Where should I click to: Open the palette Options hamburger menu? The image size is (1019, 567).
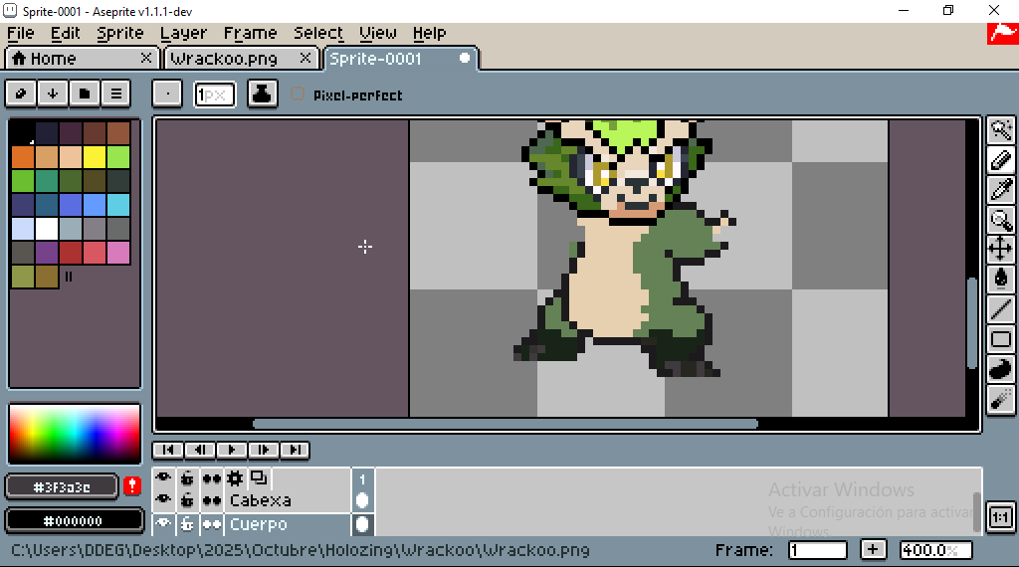[x=116, y=94]
